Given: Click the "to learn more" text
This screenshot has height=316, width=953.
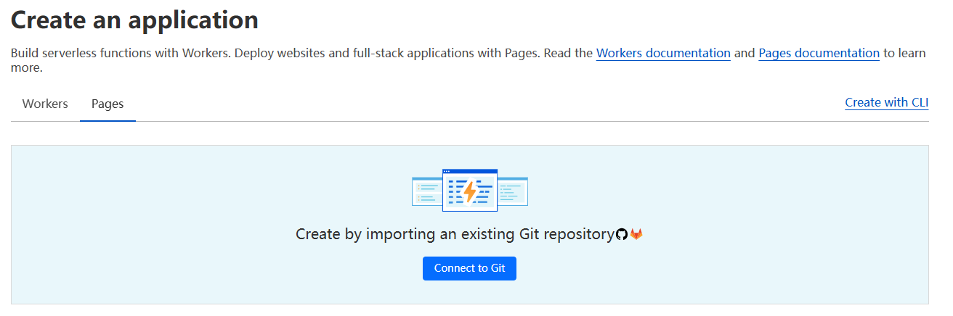Looking at the screenshot, I should click(x=904, y=53).
